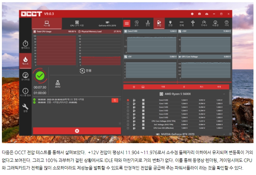Click the 01:00:00 total duration
Screen dimensions: 256x175
pos(40,93)
